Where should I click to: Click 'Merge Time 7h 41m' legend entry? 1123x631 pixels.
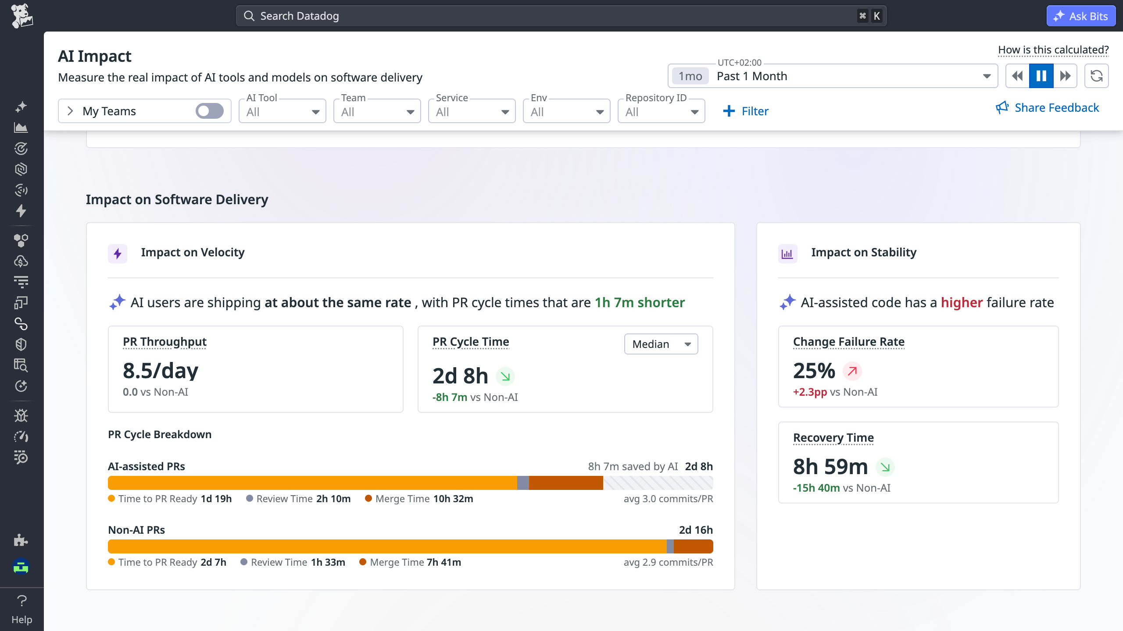pos(410,562)
